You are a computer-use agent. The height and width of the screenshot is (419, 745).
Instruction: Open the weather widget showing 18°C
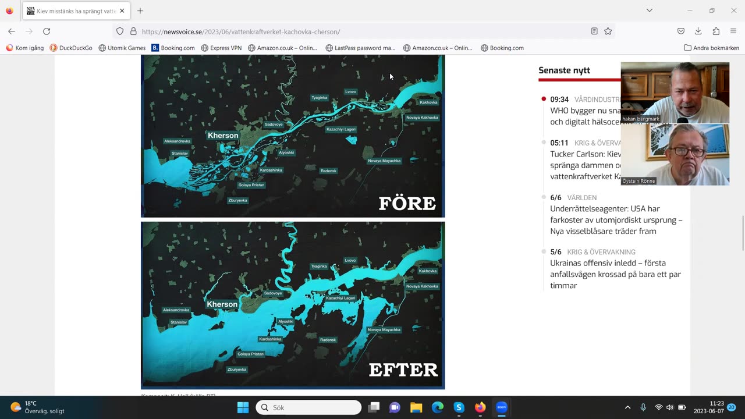click(x=38, y=407)
